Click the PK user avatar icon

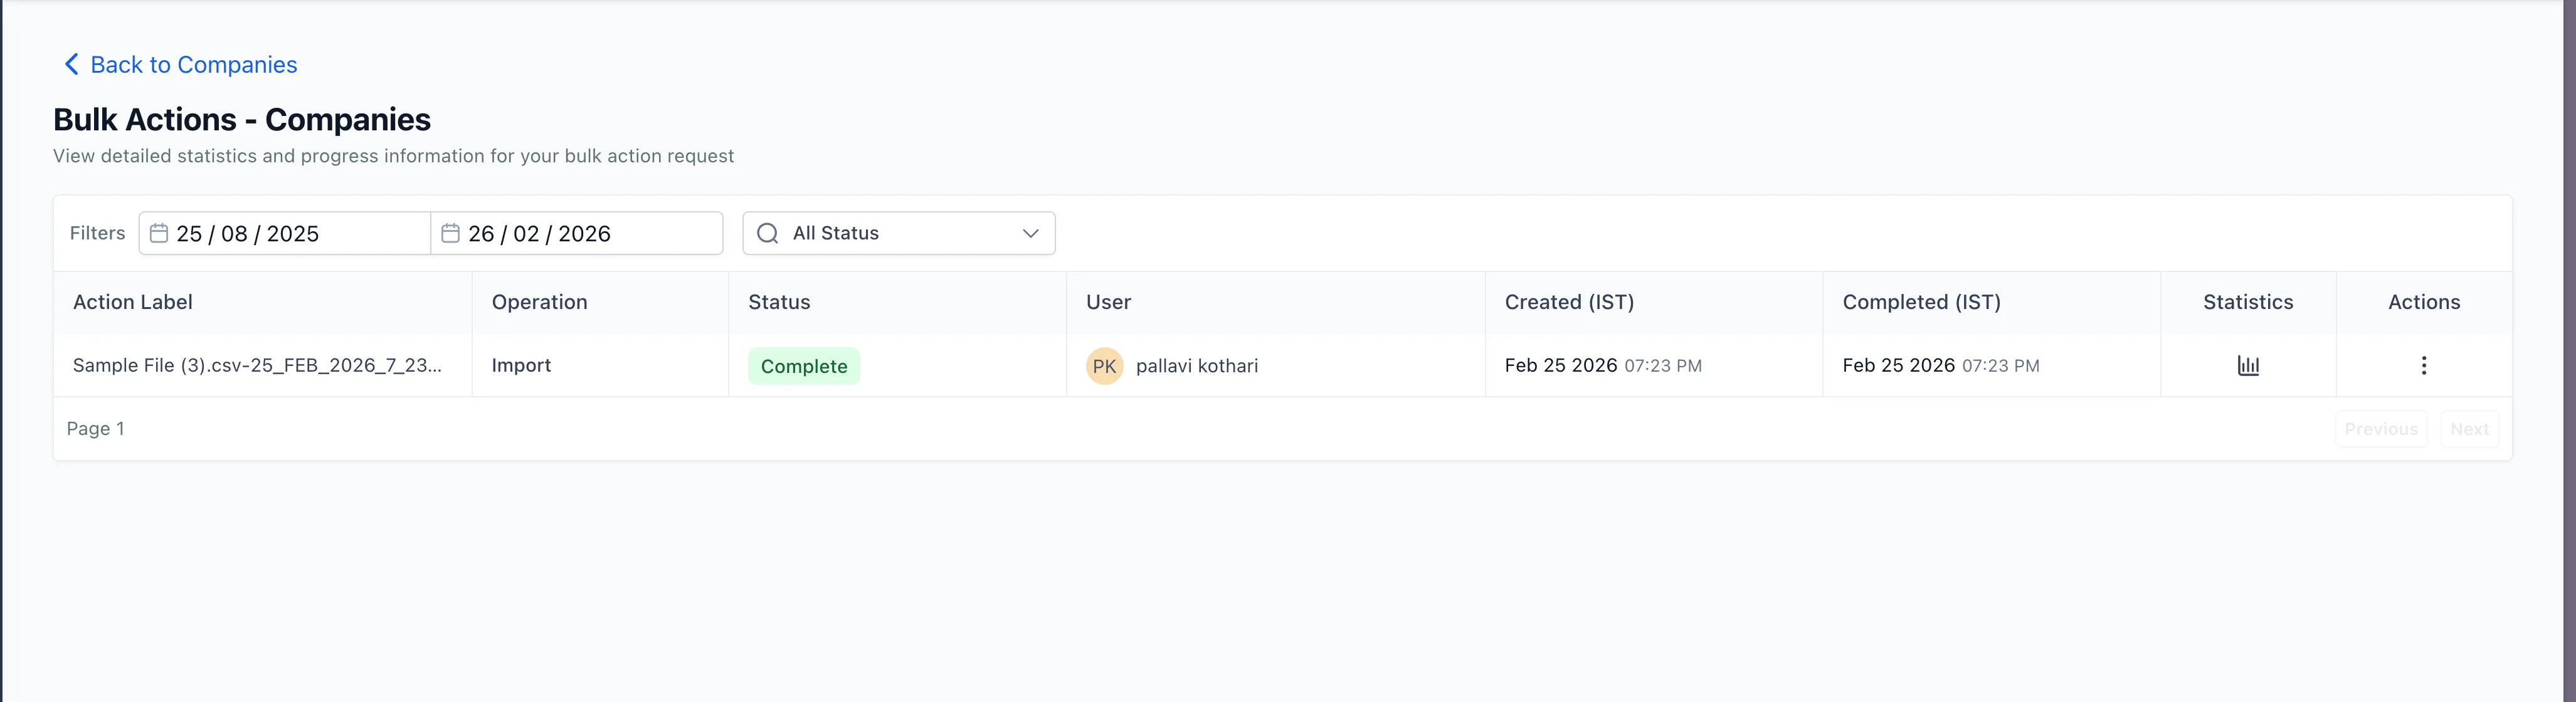tap(1103, 366)
